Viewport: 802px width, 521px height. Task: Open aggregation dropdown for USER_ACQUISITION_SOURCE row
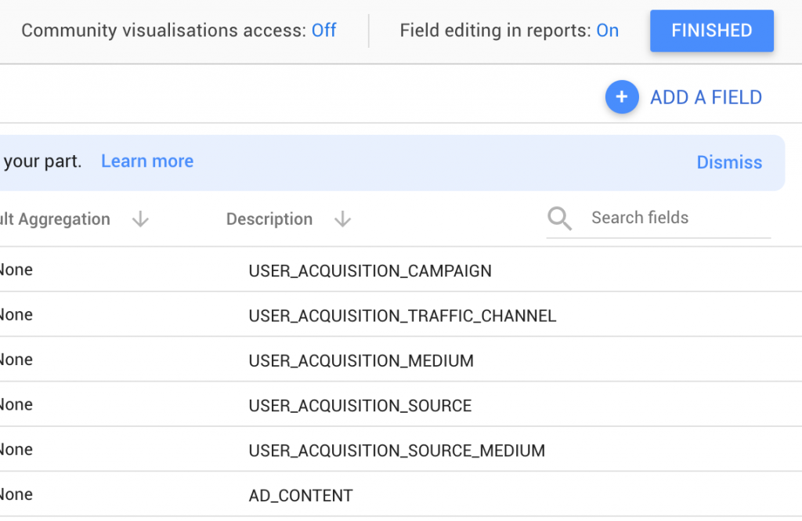tap(16, 405)
